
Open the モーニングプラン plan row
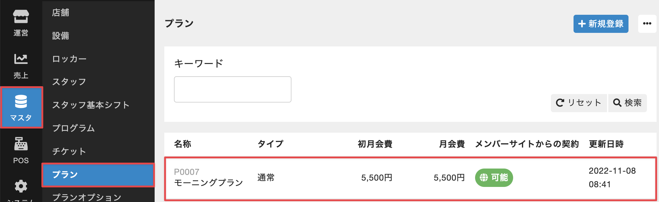pos(208,182)
